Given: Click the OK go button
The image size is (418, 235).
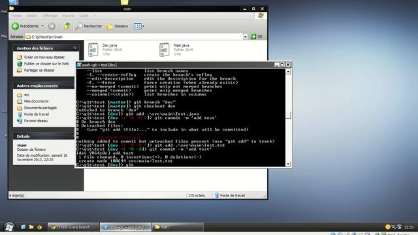Looking at the screenshot, I should coord(257,37).
